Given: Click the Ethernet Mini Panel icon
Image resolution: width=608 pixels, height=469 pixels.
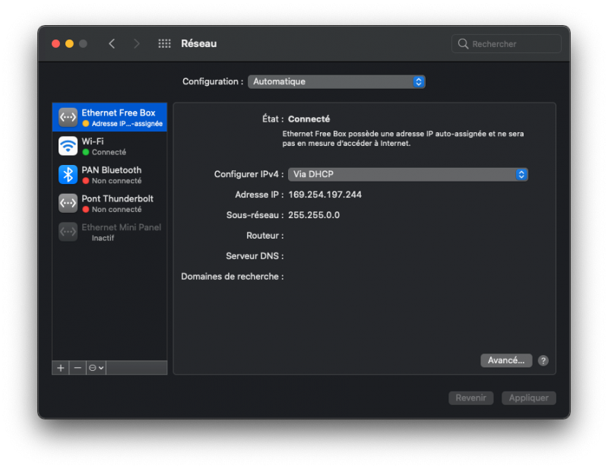Looking at the screenshot, I should coord(68,232).
